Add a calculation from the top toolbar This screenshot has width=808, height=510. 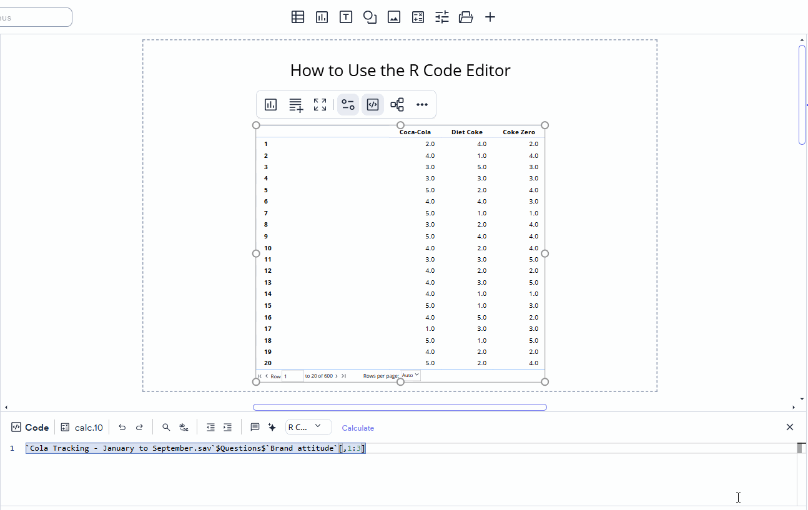click(418, 17)
